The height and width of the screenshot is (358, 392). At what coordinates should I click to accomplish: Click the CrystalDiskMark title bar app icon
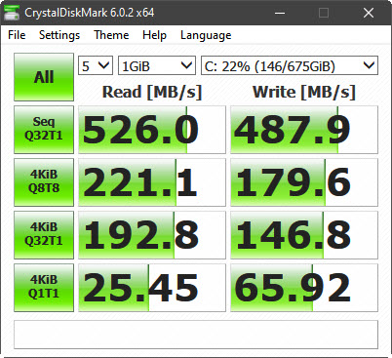[x=12, y=13]
